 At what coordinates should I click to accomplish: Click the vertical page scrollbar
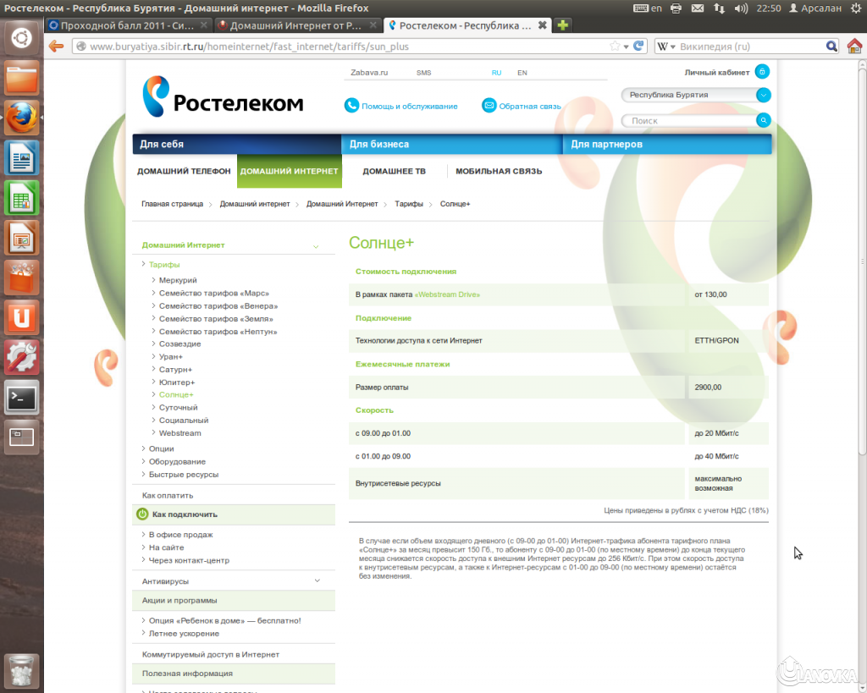(x=862, y=260)
